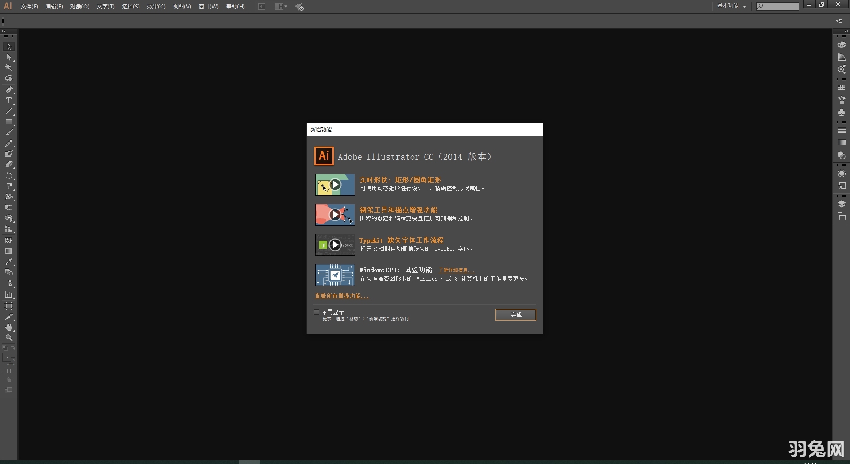850x464 pixels.
Task: Click the 完成 button in the dialog
Action: (515, 315)
